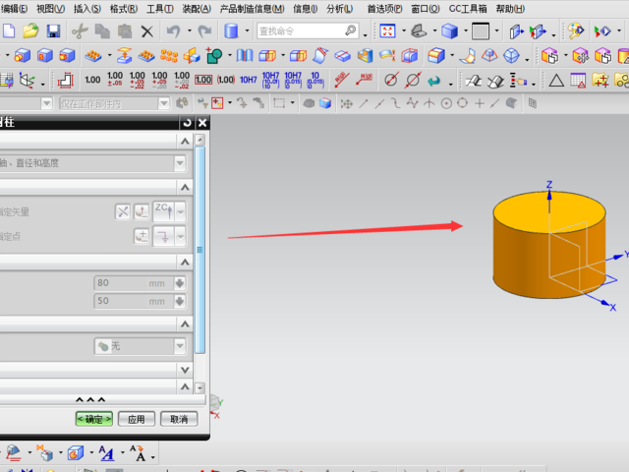Click the point dialog icon
The width and height of the screenshot is (629, 472).
coord(142,235)
